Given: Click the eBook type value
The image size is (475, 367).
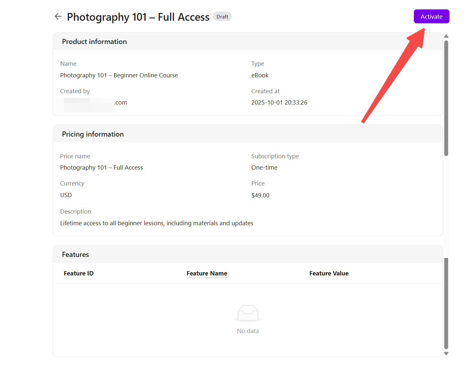Looking at the screenshot, I should (260, 75).
